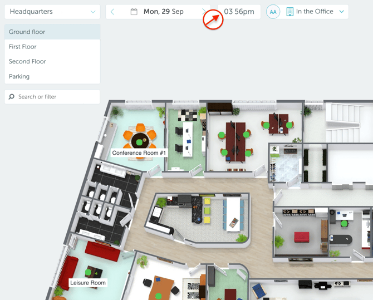Open the Headquarters location dropdown
The image size is (373, 300).
coord(52,12)
